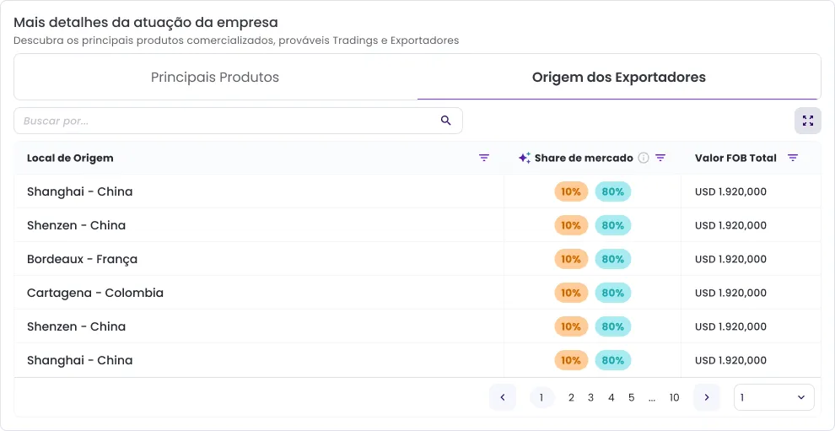Go to page 5
The image size is (835, 431).
click(631, 398)
